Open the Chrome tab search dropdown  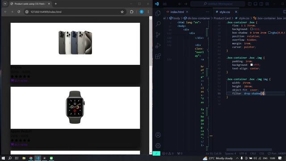point(5,4)
